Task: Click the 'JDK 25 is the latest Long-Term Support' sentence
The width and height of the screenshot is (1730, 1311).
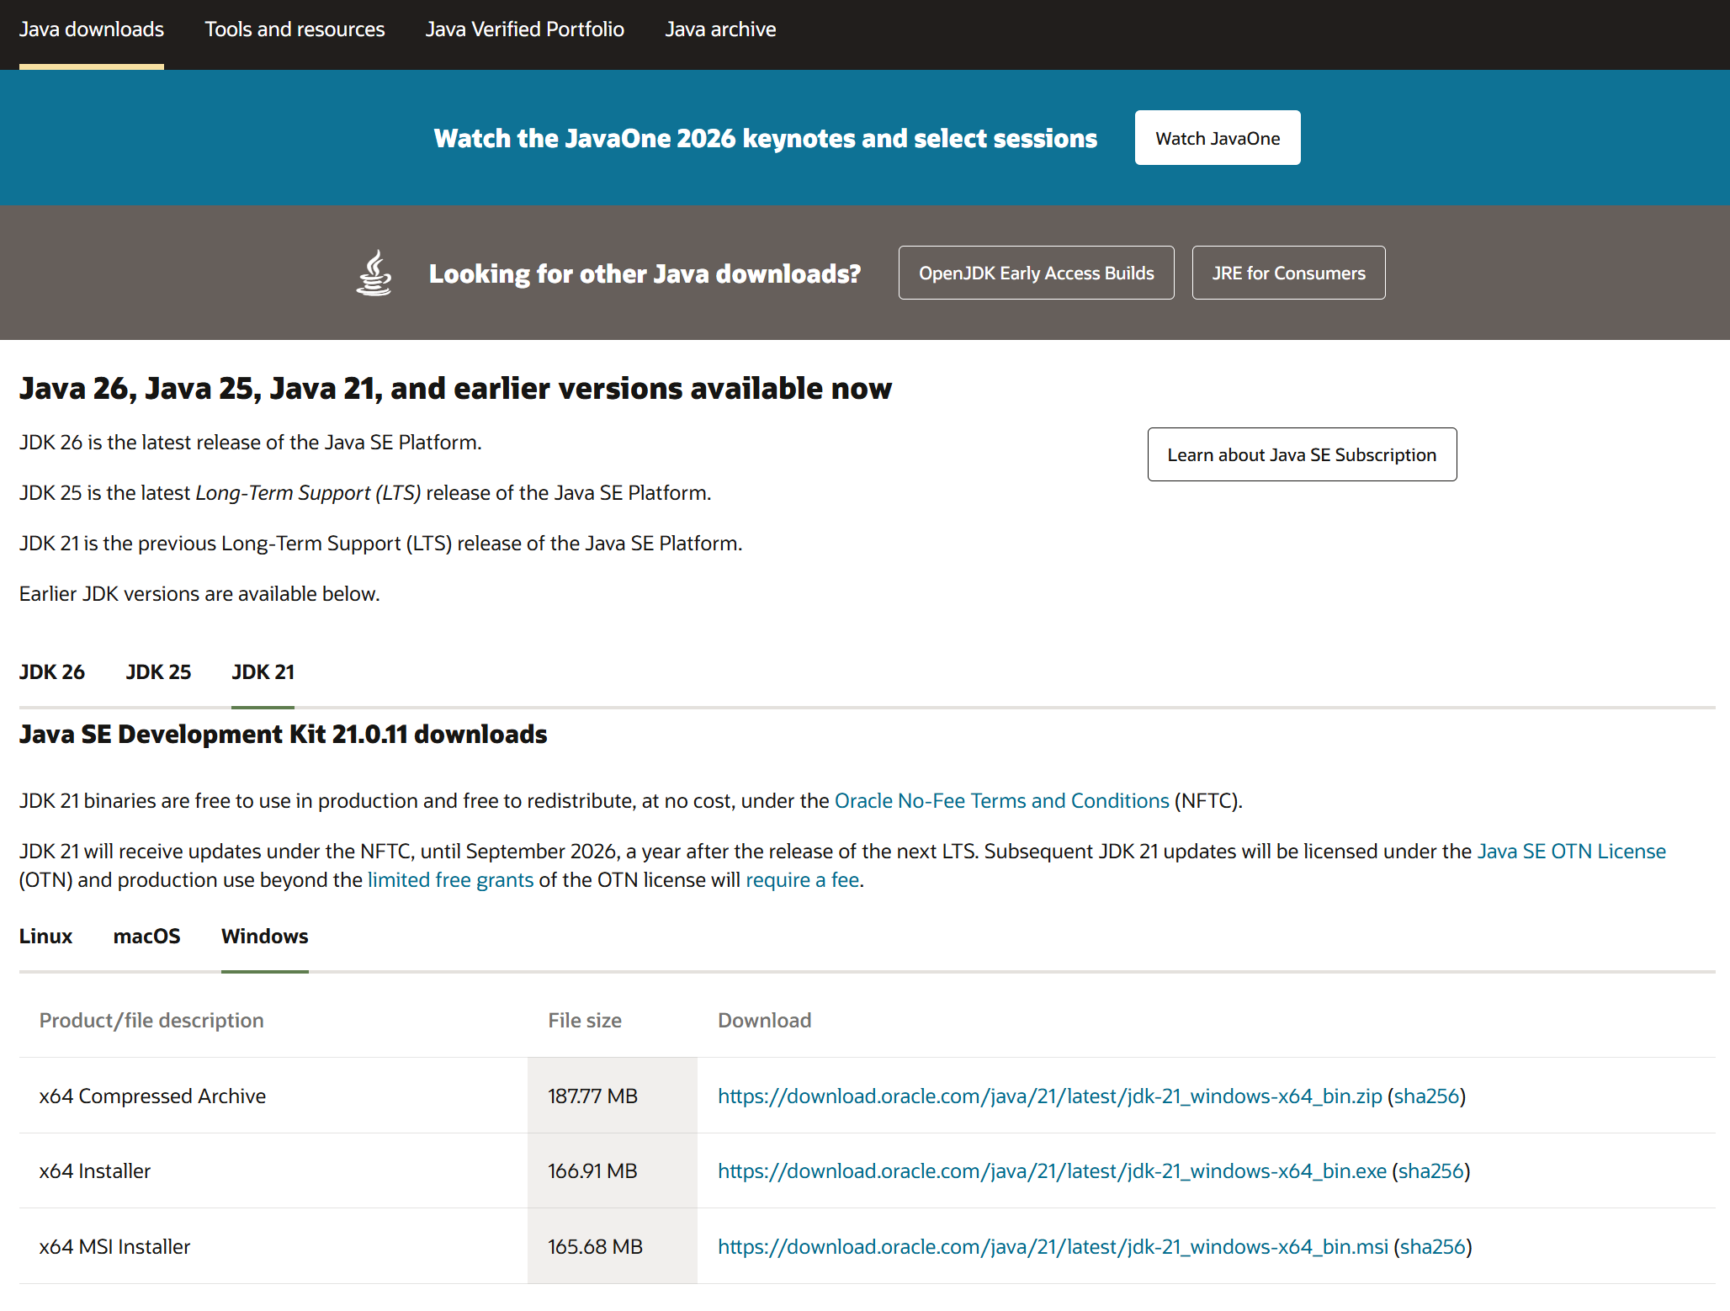Action: 365,493
